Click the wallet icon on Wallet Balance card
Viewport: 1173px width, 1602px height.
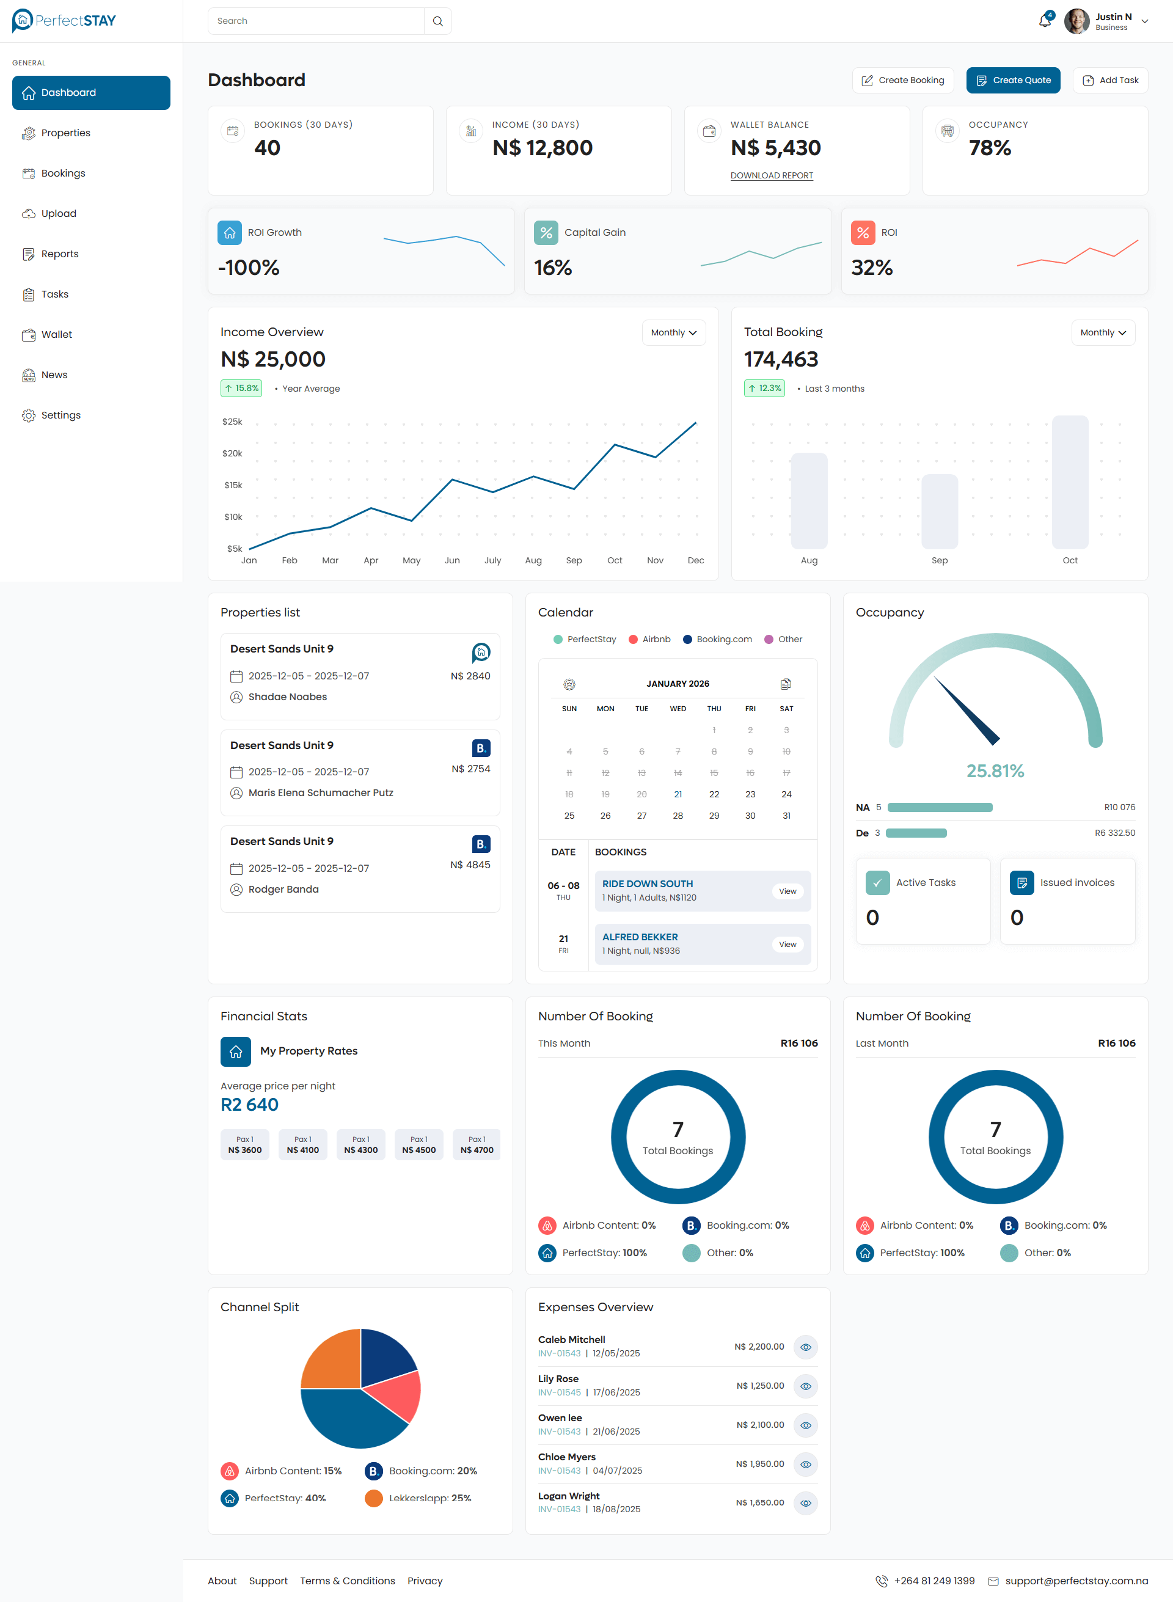point(709,131)
